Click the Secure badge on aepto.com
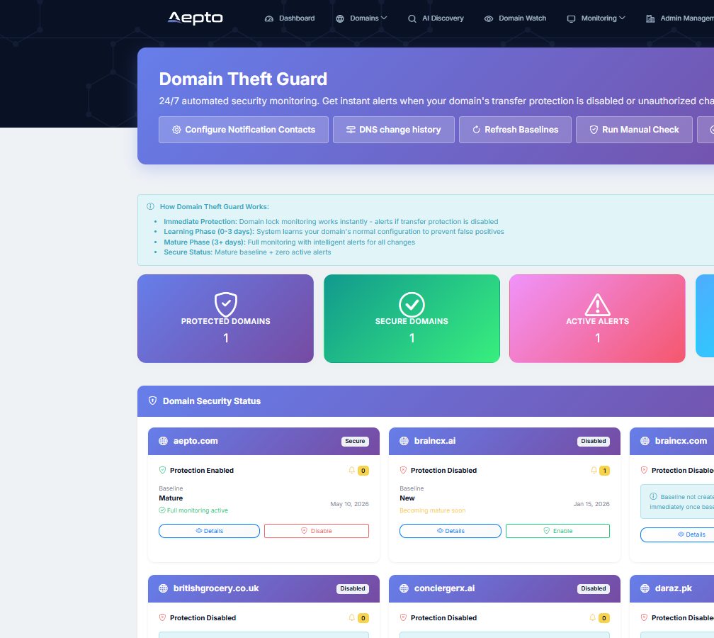The image size is (714, 638). coord(355,441)
